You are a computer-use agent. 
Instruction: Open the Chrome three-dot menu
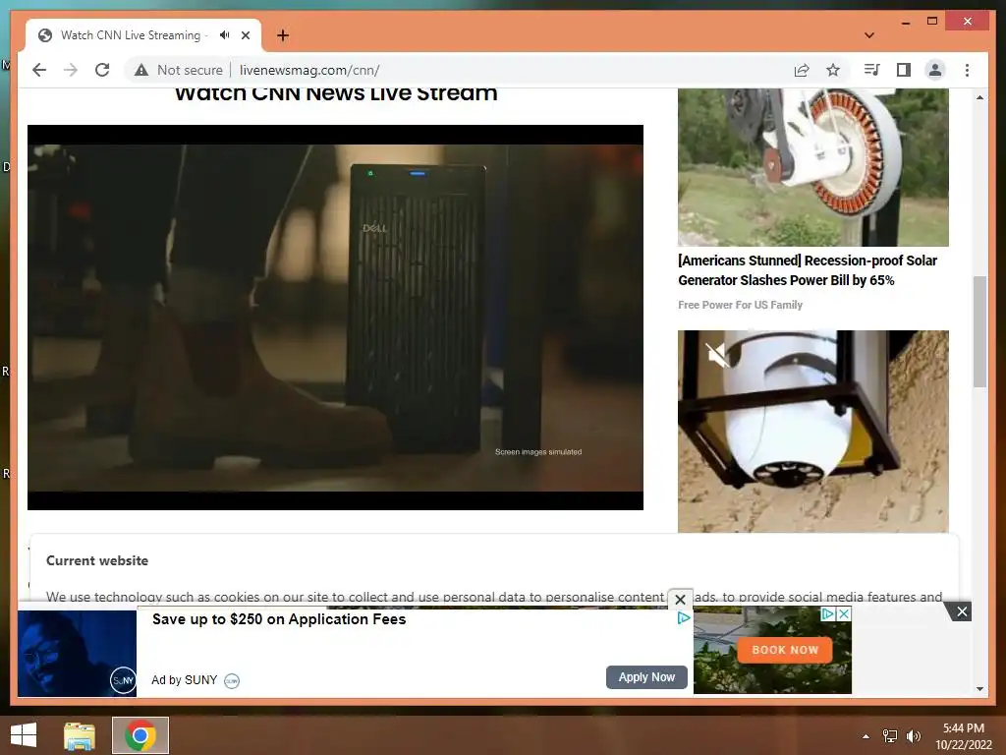coord(967,70)
